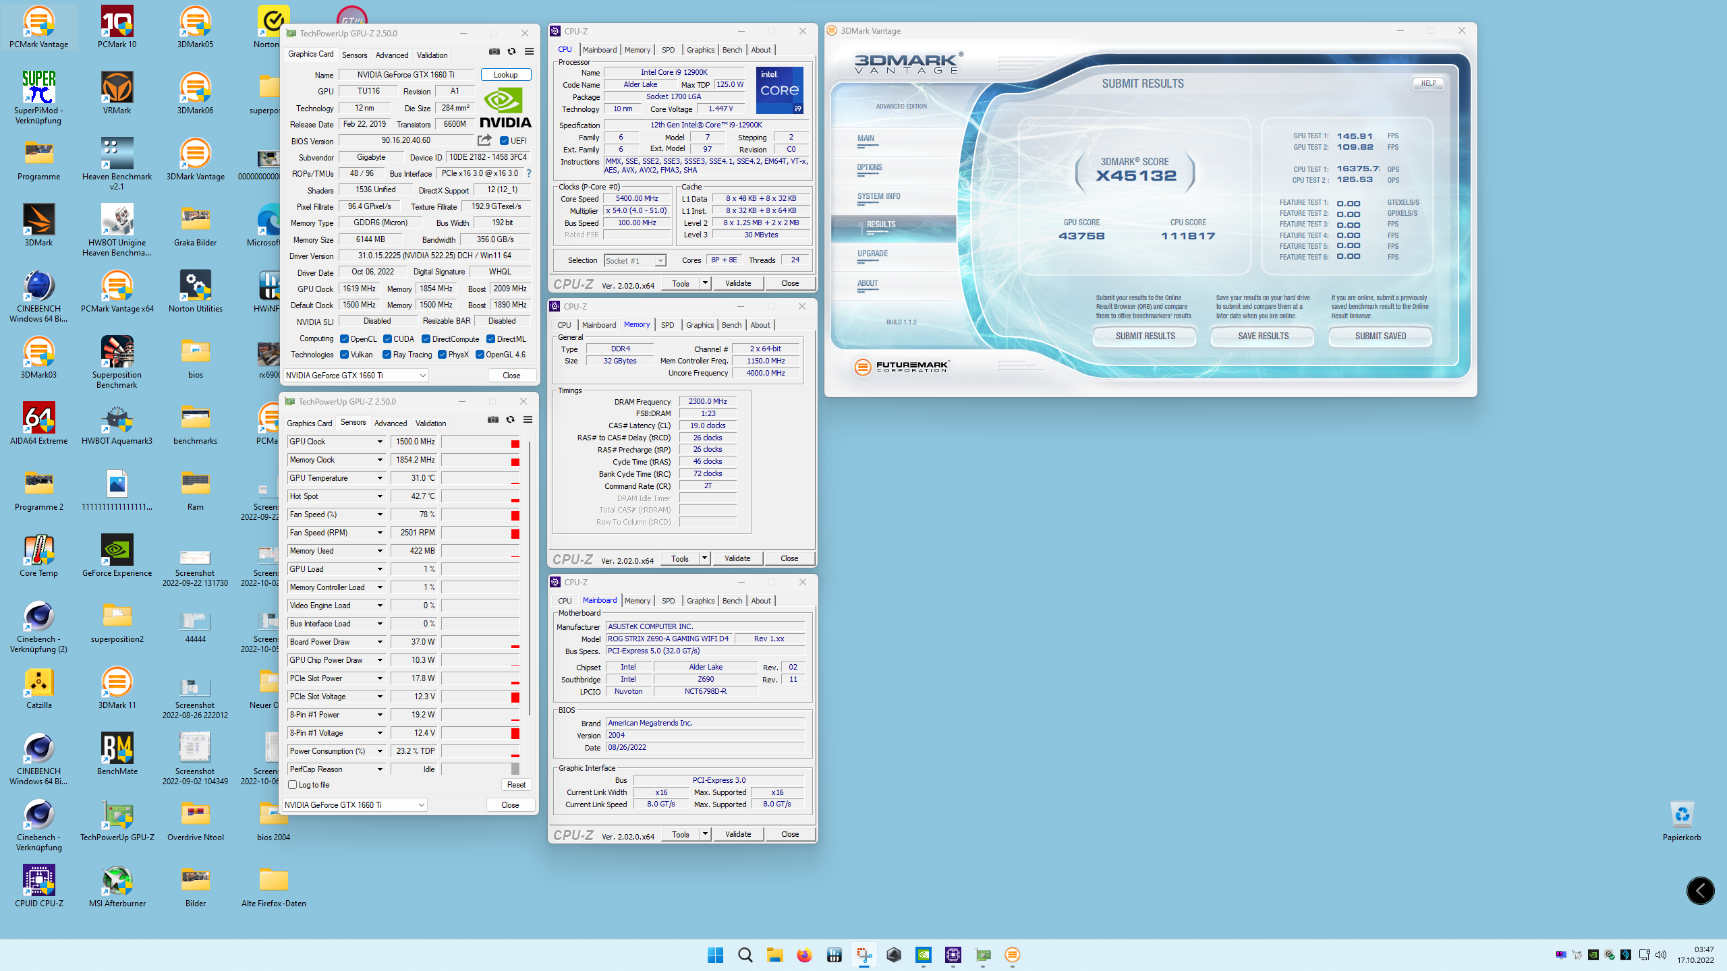Click the refresh icon in top GPU-Z window
This screenshot has width=1727, height=971.
pos(512,52)
